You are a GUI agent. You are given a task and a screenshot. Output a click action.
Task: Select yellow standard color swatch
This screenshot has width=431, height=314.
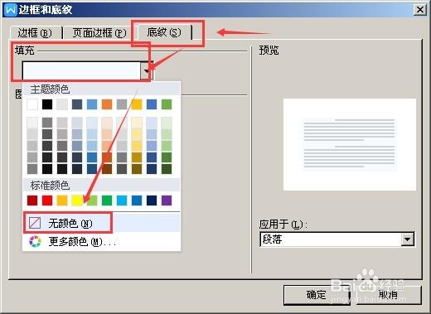[x=77, y=200]
